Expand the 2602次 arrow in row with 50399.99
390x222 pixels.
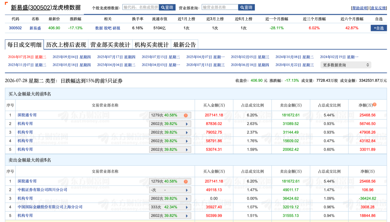[187, 216]
